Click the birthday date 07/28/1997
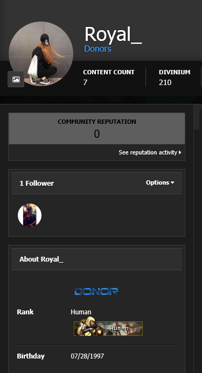 87,356
